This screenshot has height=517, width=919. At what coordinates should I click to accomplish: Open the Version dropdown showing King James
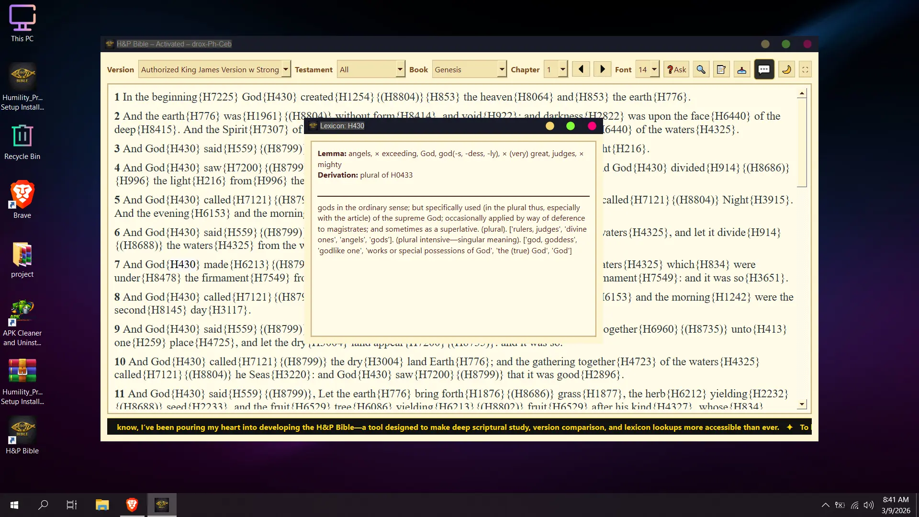click(214, 69)
